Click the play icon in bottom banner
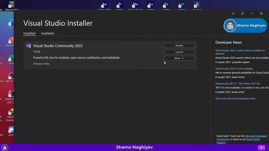The image size is (269, 151). point(261,147)
